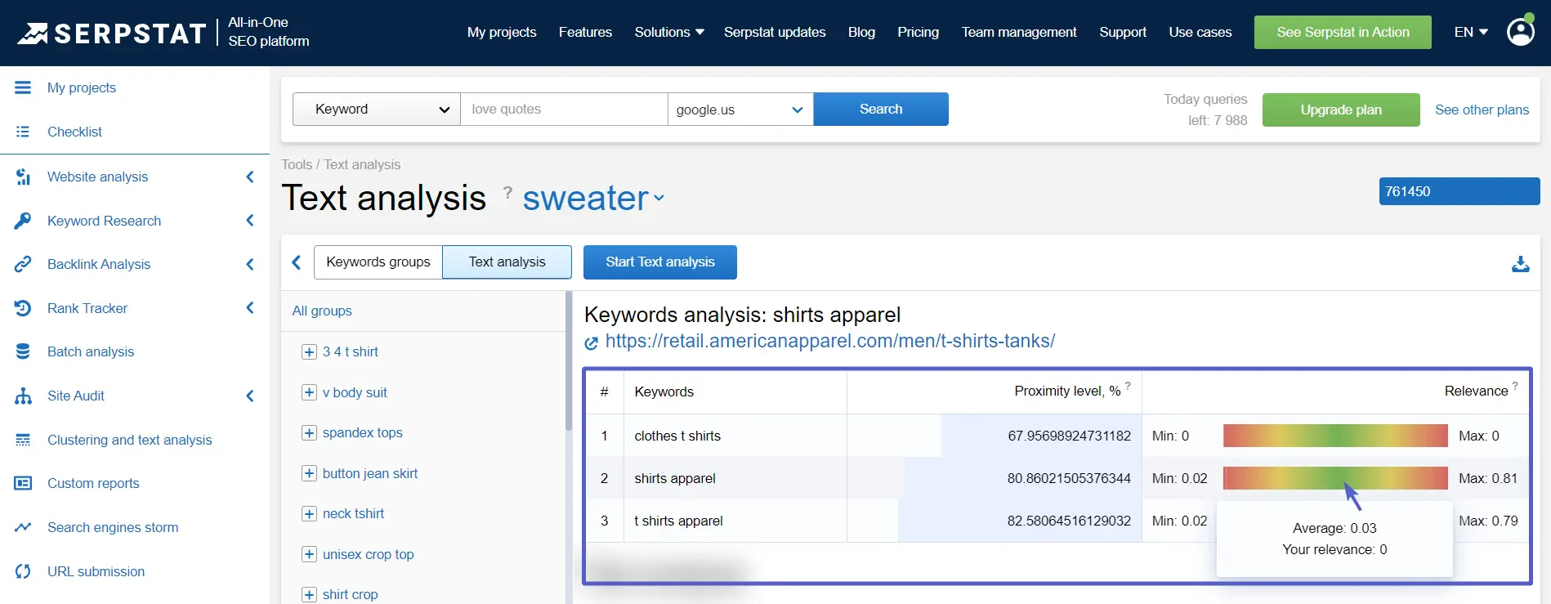Open the Pricing page
This screenshot has height=604, width=1551.
(x=918, y=32)
